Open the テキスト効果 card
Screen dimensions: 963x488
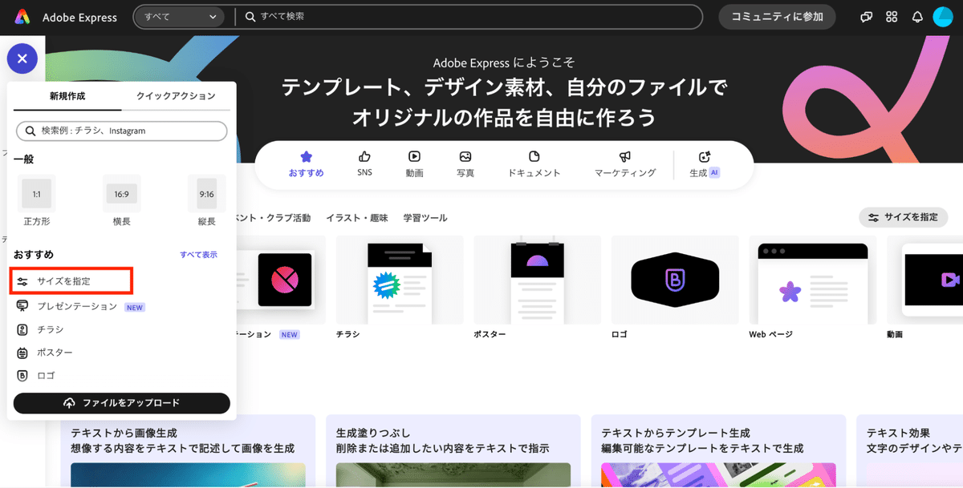coord(909,450)
